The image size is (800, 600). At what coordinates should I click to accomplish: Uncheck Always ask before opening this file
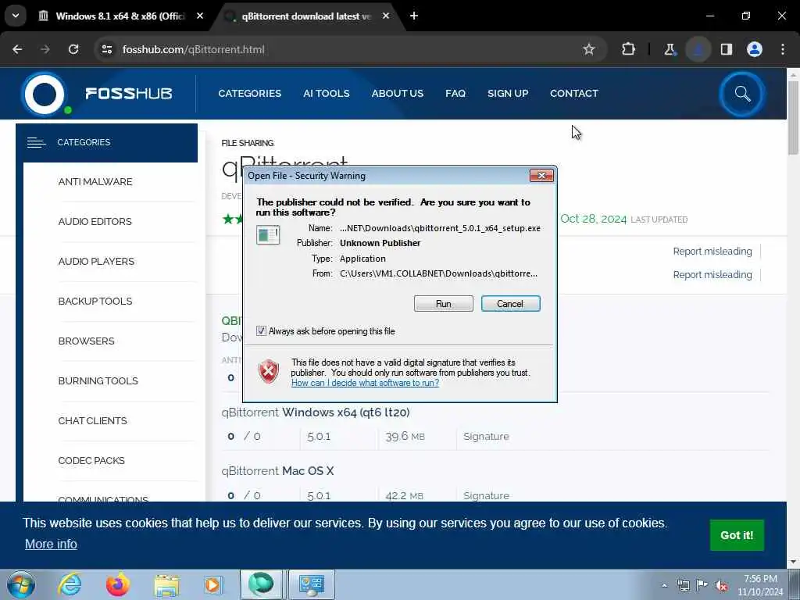(x=261, y=331)
